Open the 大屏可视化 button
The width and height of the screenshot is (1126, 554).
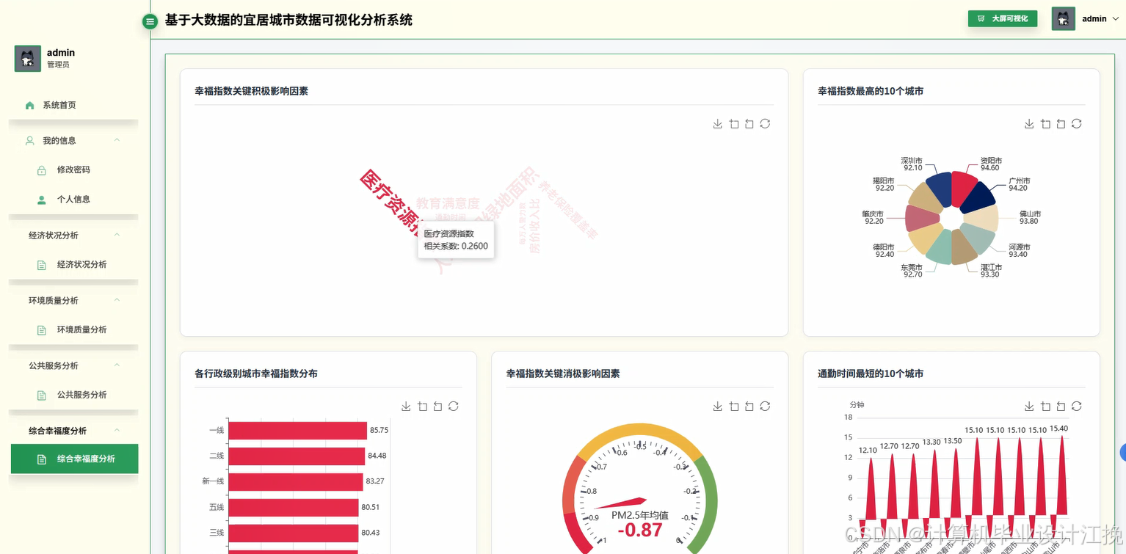coord(1003,19)
